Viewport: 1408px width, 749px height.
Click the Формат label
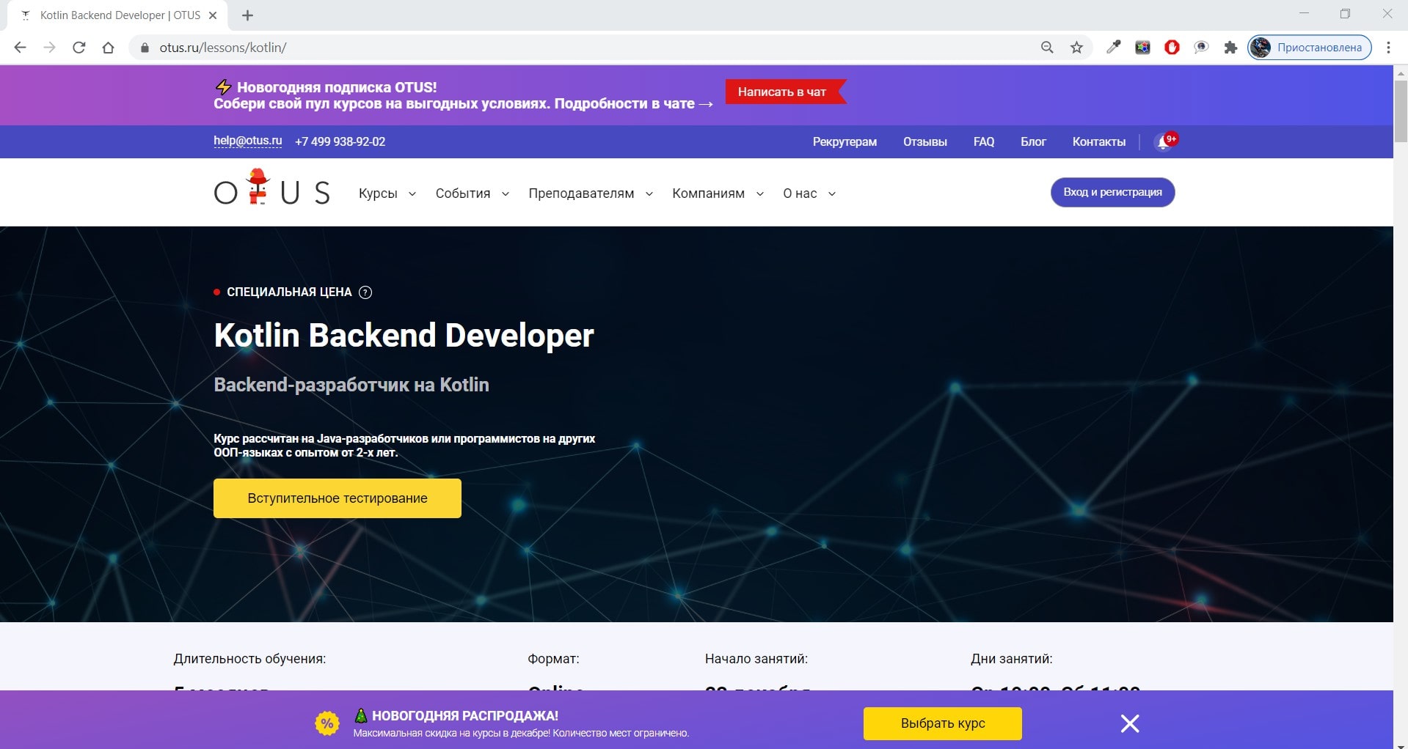click(553, 659)
